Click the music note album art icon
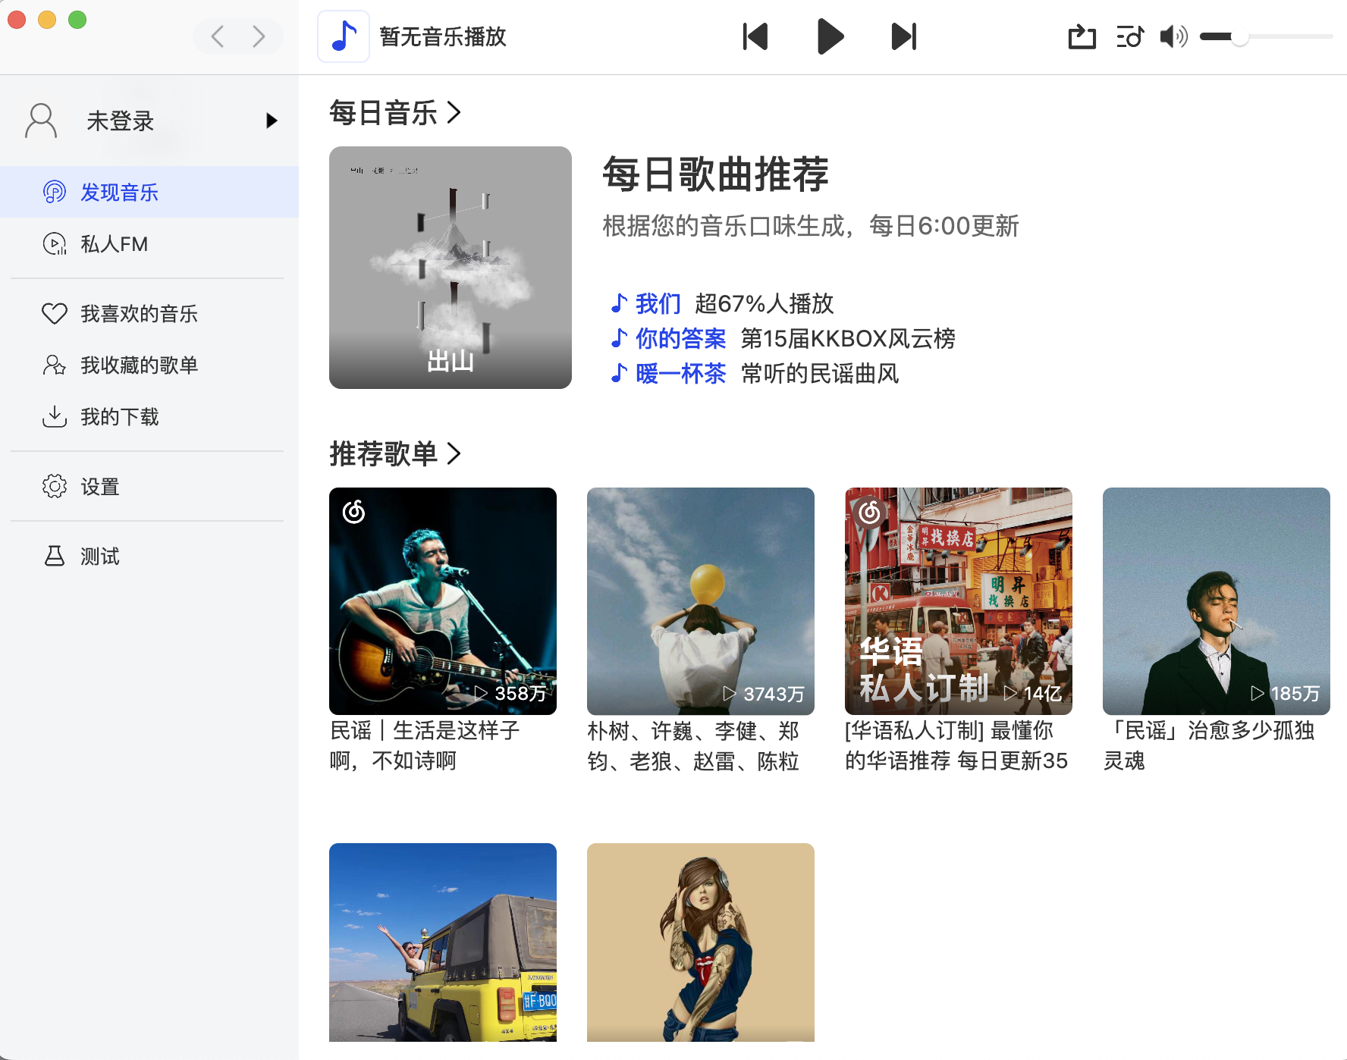1347x1060 pixels. (x=344, y=36)
